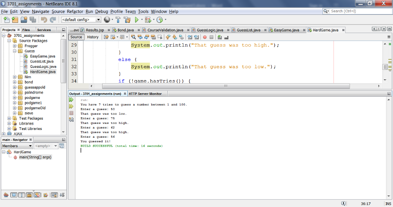Viewport: 393px width, 207px height.
Task: Switch to the HTTP Server Monitor tab
Action: [145, 94]
